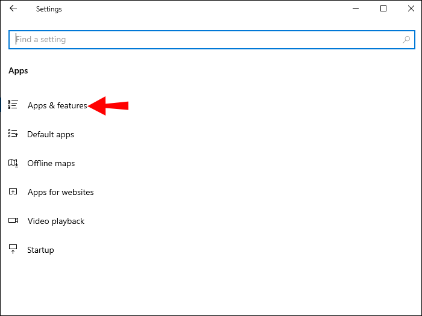Click the search magnifier icon
Viewport: 422px width, 316px height.
tap(407, 40)
